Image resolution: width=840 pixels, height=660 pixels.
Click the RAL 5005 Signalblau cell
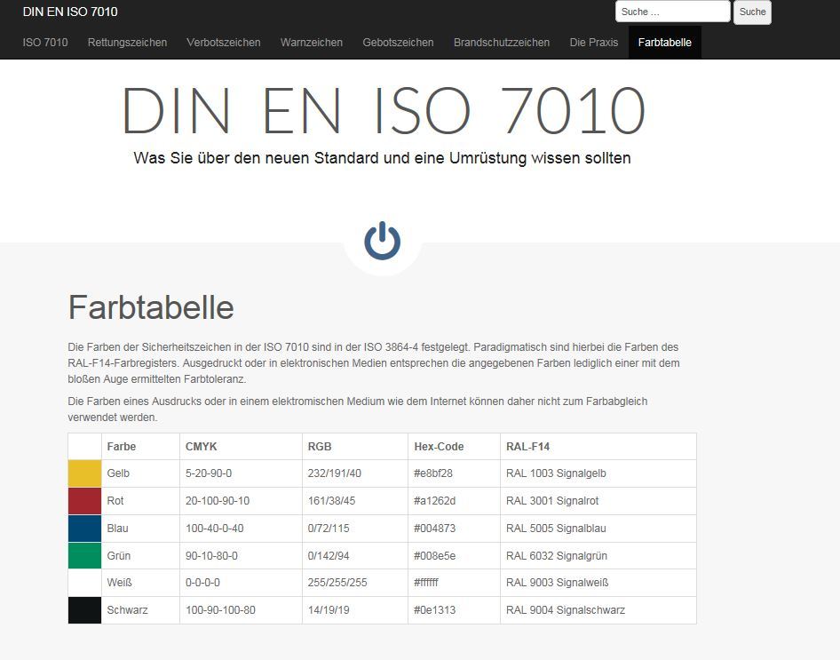pyautogui.click(x=556, y=529)
